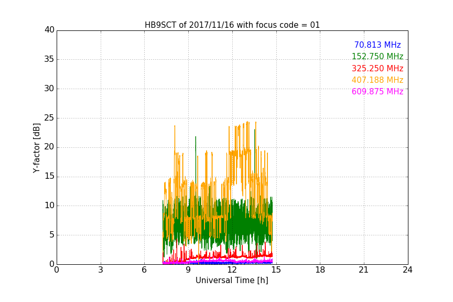Click the y-axis tick value 10
The width and height of the screenshot is (453, 302).
(49, 205)
